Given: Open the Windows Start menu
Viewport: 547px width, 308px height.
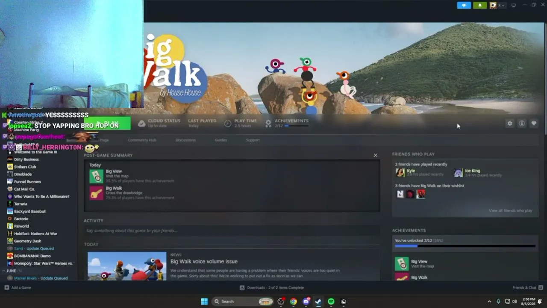Looking at the screenshot, I should click(204, 302).
